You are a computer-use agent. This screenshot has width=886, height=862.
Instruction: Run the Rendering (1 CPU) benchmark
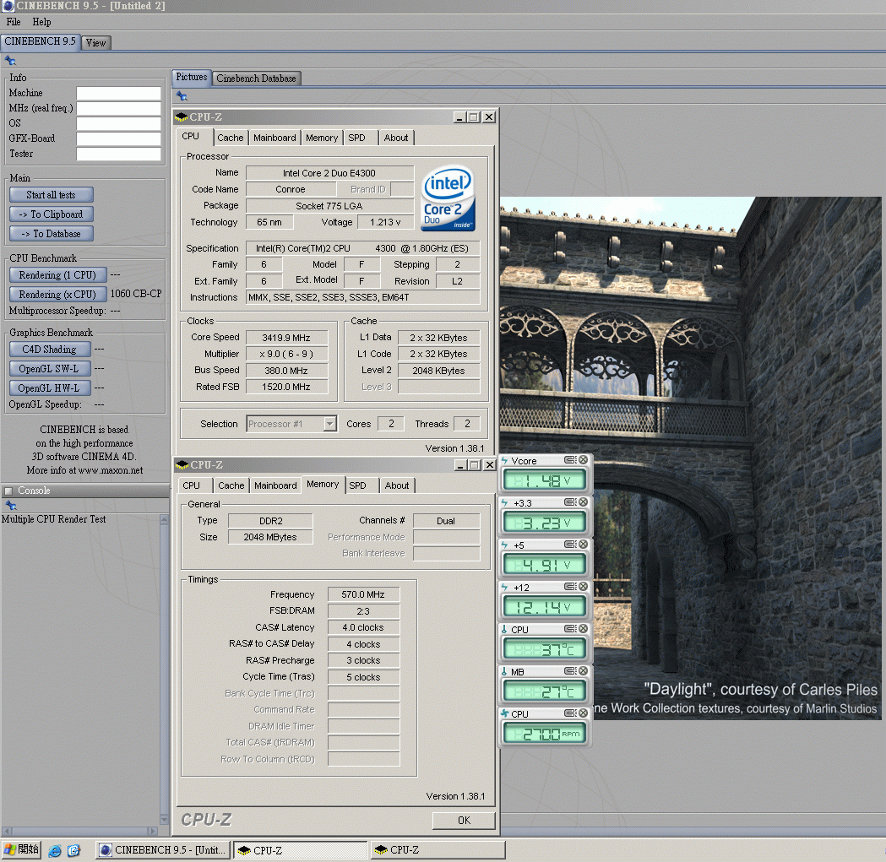coord(57,275)
